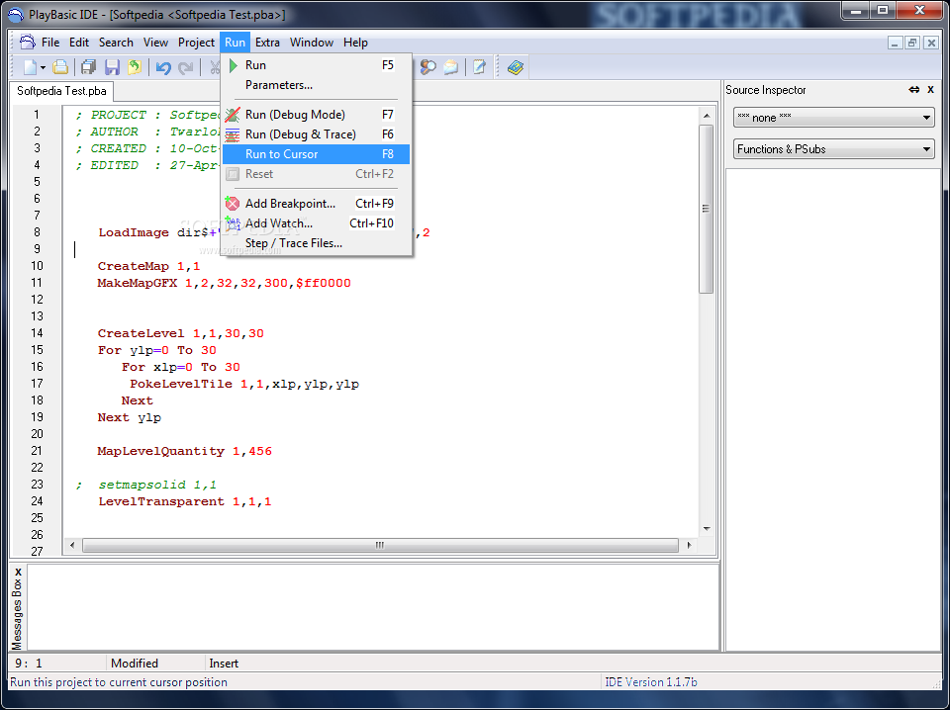This screenshot has width=950, height=710.
Task: Click the PokeLevelTile code line
Action: (244, 385)
